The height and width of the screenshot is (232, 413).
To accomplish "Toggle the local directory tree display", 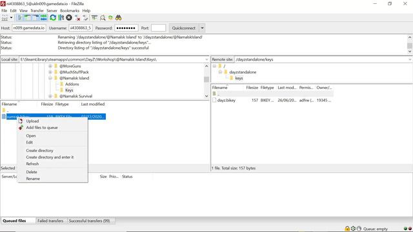I will pyautogui.click(x=27, y=17).
